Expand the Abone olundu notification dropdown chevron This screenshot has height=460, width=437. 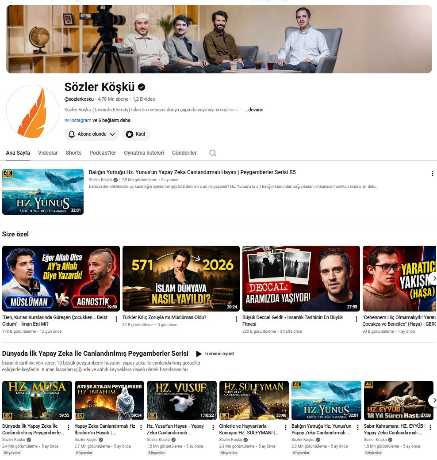coord(112,134)
